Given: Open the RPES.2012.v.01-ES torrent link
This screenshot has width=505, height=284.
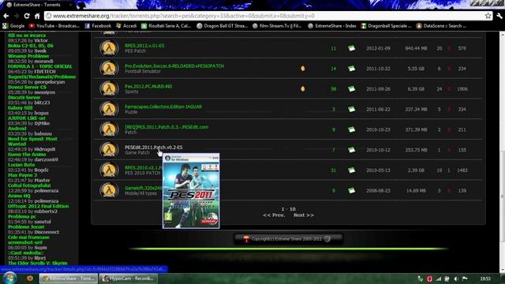Looking at the screenshot, I should pyautogui.click(x=144, y=46).
